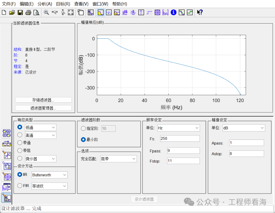The height and width of the screenshot is (213, 275).
Task: Save session with the floppy disk icon
Action: click(20, 12)
